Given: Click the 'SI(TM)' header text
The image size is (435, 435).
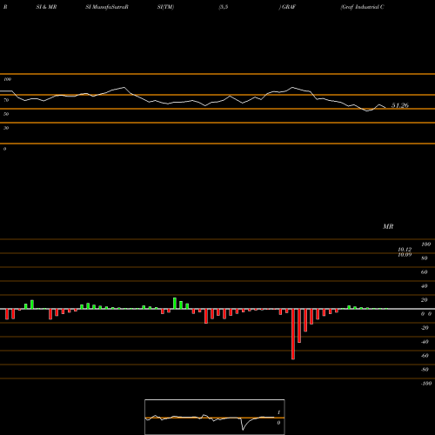Looking at the screenshot, I should [165, 7].
